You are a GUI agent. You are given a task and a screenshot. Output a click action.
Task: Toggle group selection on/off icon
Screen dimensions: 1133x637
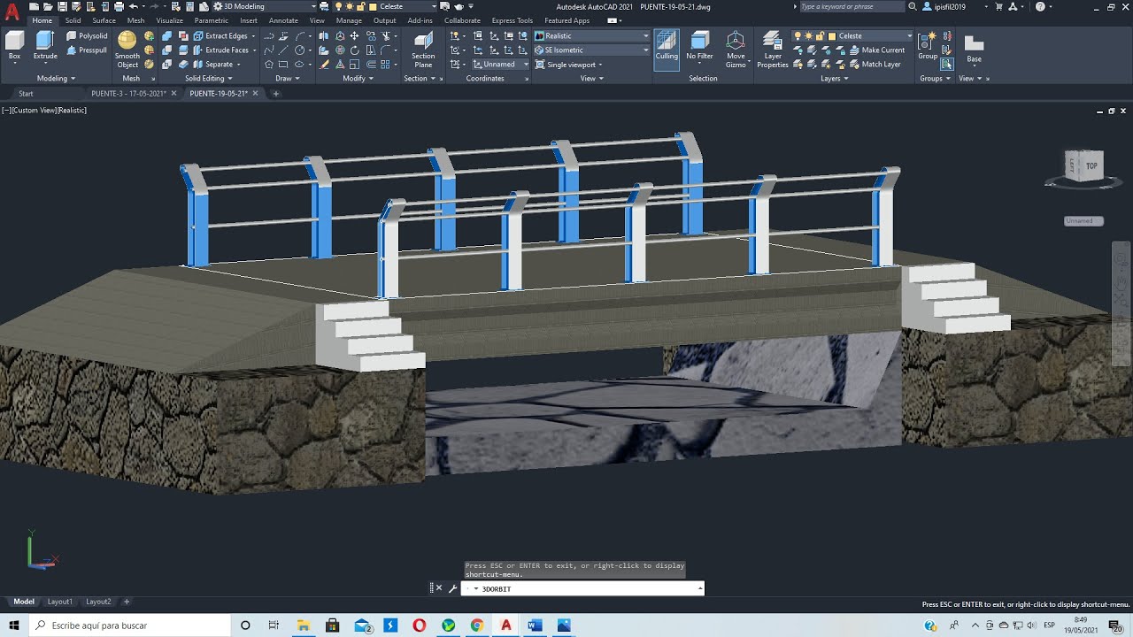(947, 65)
